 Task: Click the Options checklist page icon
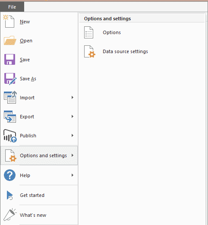(x=88, y=32)
